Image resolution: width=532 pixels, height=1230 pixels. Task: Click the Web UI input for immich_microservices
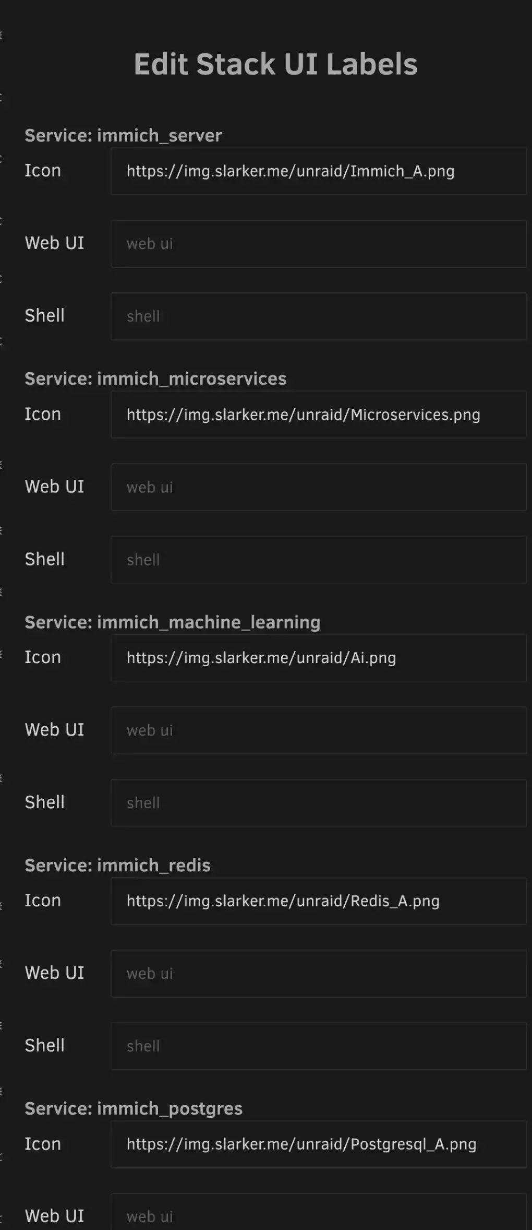pyautogui.click(x=318, y=487)
